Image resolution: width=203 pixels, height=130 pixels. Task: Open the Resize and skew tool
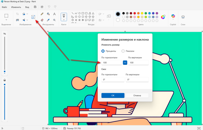(x=33, y=17)
